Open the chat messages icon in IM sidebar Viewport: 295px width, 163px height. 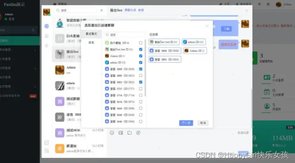pos(47,26)
